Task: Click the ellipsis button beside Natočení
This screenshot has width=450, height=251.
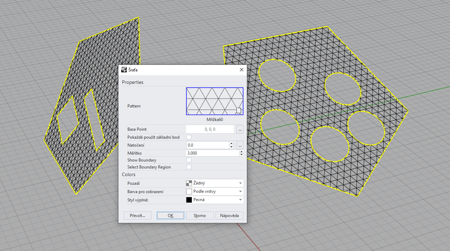Action: coord(240,145)
